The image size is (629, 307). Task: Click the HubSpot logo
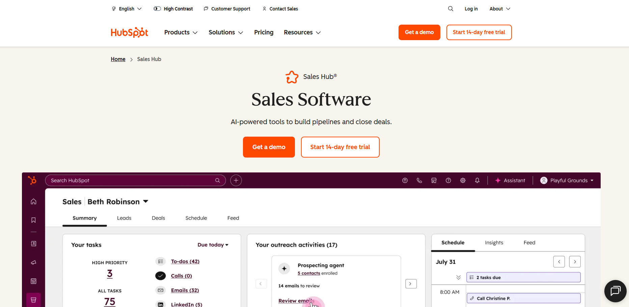(x=130, y=32)
